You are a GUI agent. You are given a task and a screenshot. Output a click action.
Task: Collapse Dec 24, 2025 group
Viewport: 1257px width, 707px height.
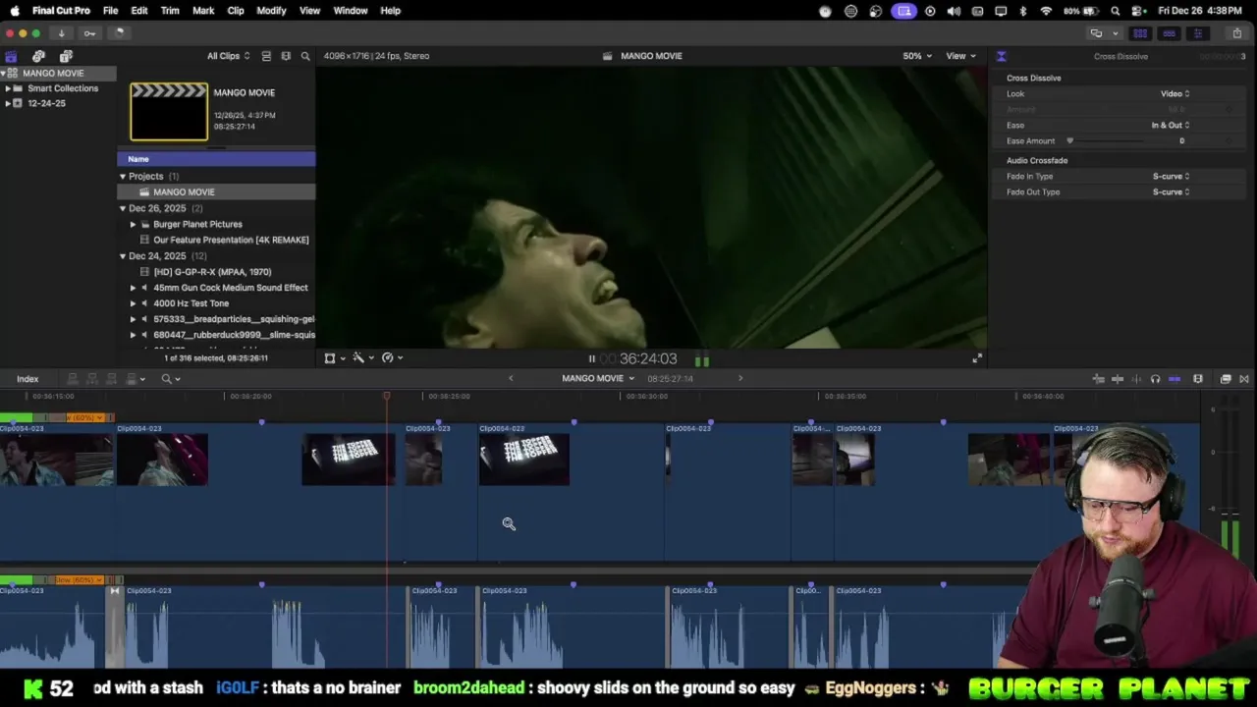123,256
